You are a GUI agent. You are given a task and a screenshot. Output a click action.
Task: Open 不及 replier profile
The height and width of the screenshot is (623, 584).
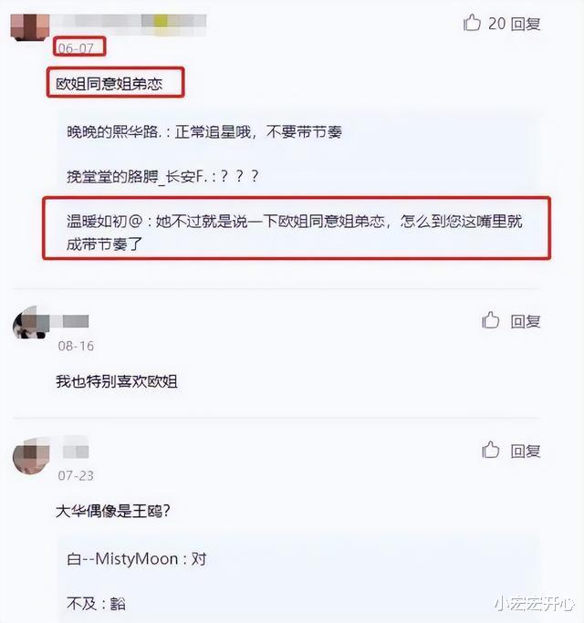pyautogui.click(x=81, y=604)
